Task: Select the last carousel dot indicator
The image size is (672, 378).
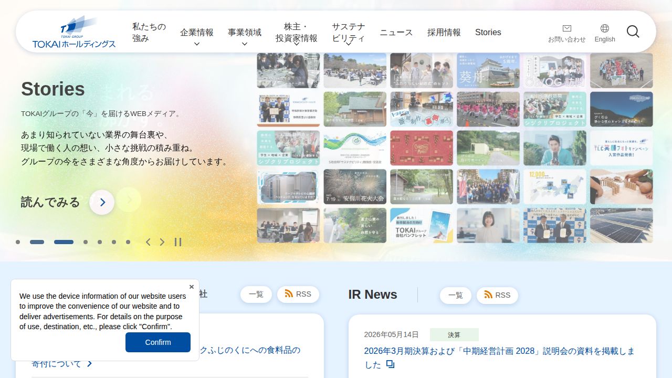Action: point(128,242)
